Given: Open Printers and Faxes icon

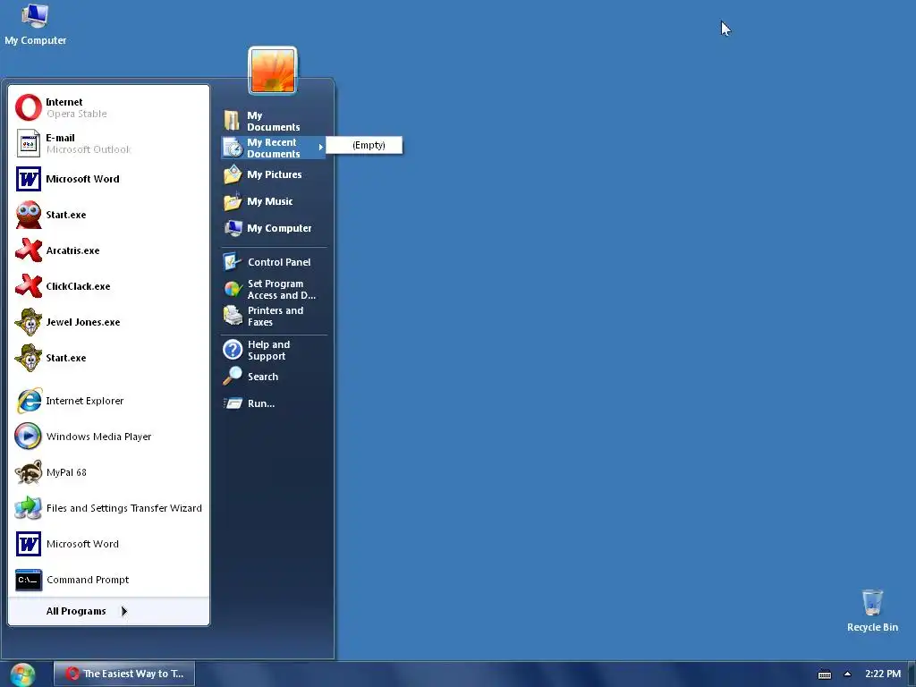Looking at the screenshot, I should 233,316.
